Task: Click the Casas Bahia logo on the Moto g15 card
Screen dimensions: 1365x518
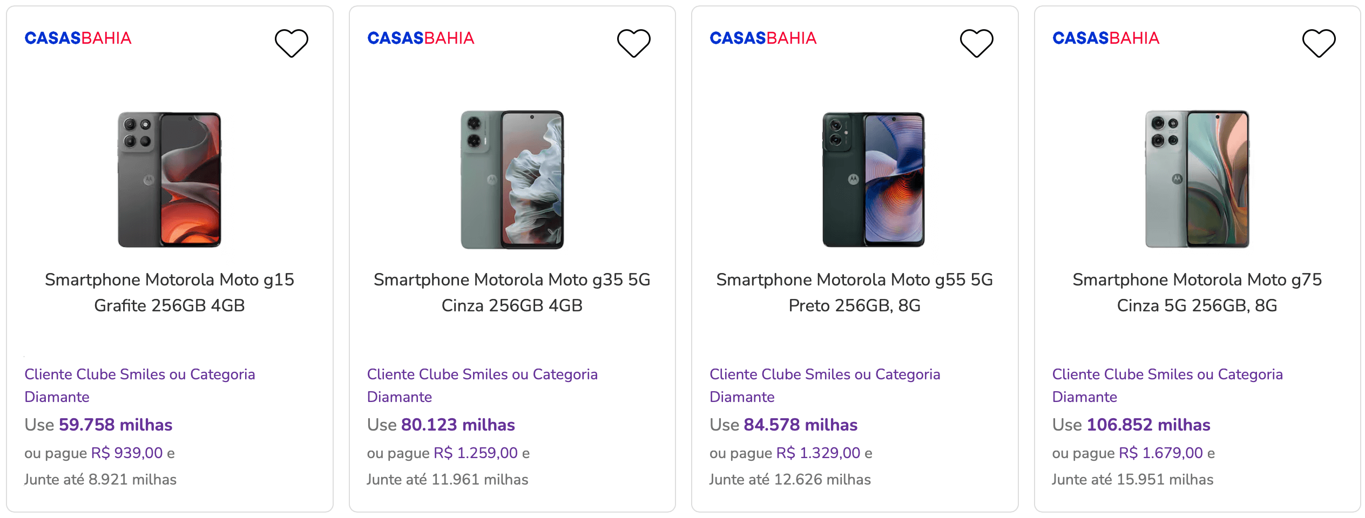Action: pyautogui.click(x=78, y=38)
